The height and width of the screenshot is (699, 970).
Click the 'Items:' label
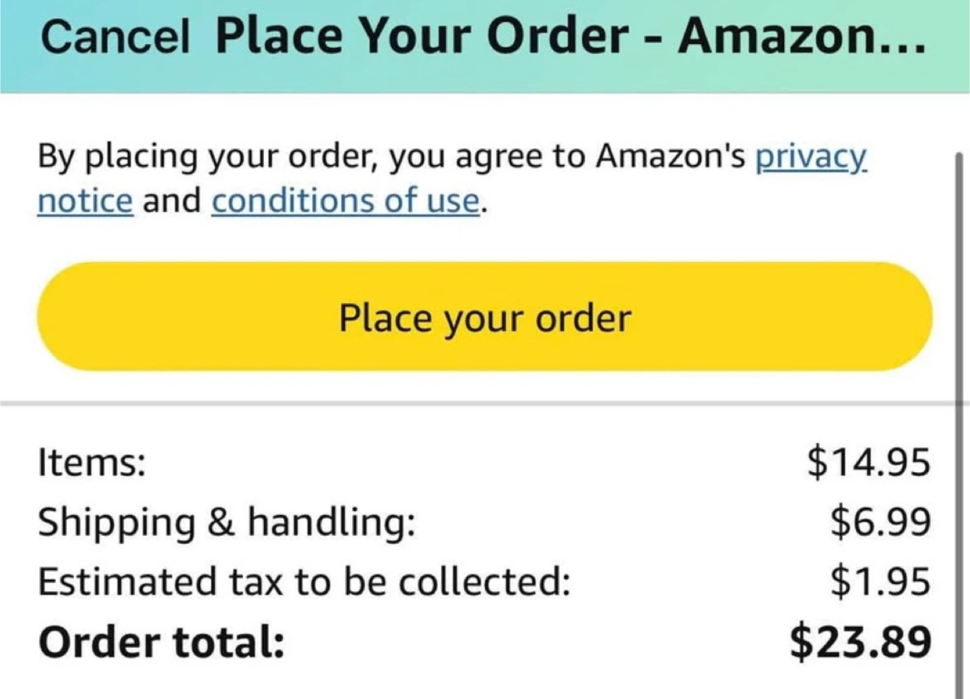tap(92, 463)
